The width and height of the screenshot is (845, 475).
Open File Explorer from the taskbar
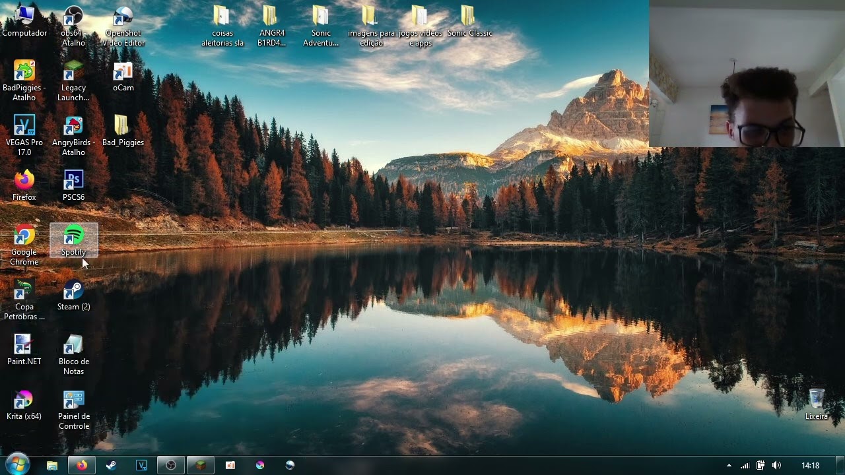pos(52,465)
